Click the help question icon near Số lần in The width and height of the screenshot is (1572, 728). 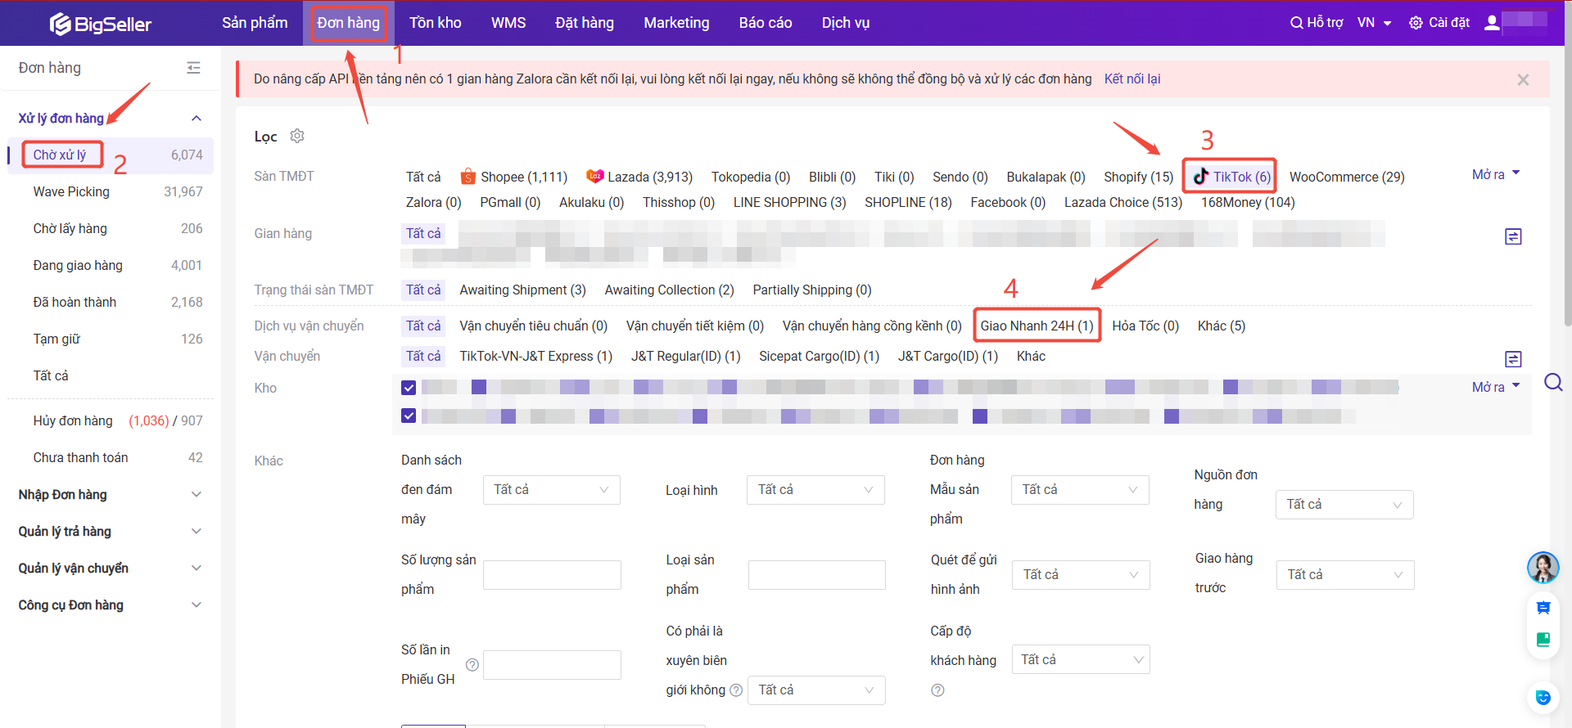(x=472, y=665)
